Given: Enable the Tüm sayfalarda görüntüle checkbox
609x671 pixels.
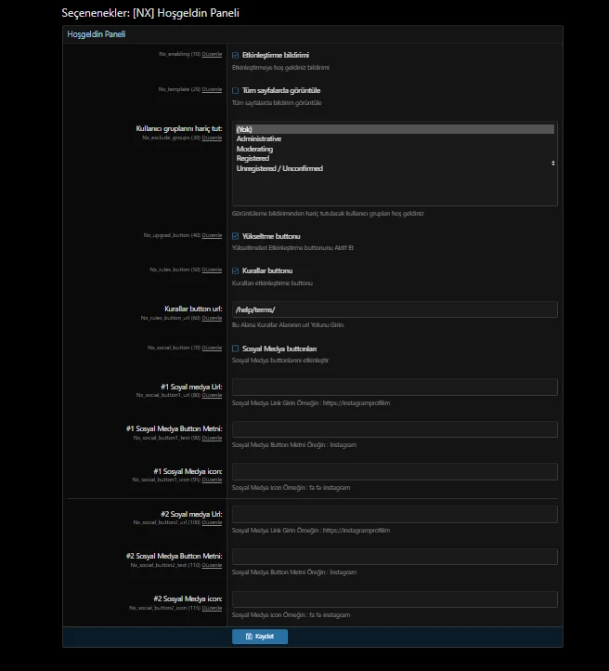Looking at the screenshot, I should point(236,90).
